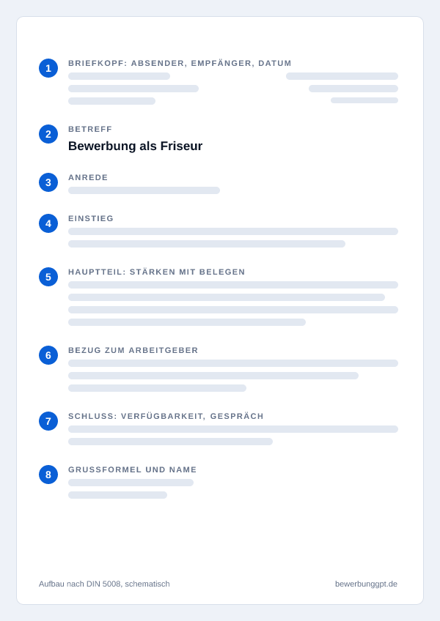Click the number 6 circle icon
Viewport: 440px width, 621px height.
(x=48, y=355)
